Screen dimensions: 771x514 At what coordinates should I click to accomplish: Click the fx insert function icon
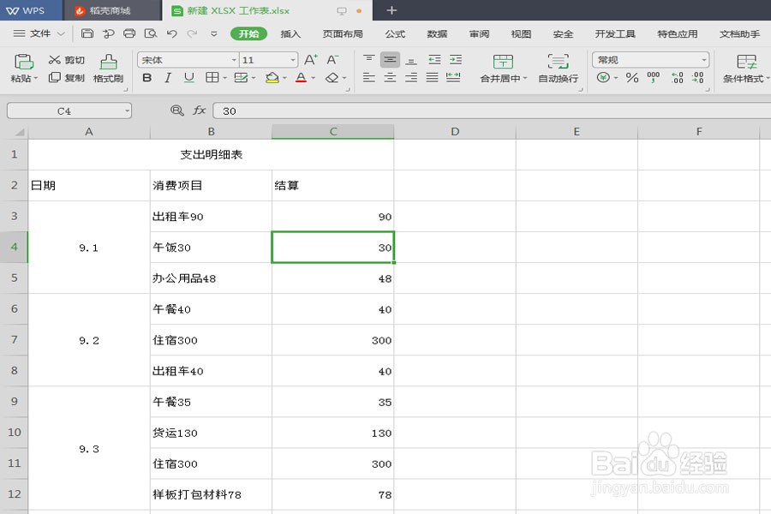[x=199, y=111]
